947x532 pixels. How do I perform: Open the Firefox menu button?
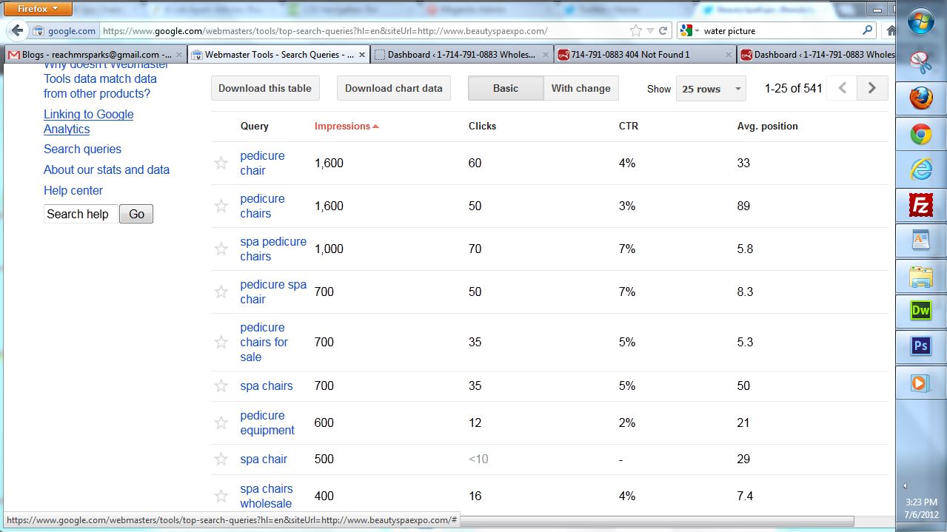39,9
